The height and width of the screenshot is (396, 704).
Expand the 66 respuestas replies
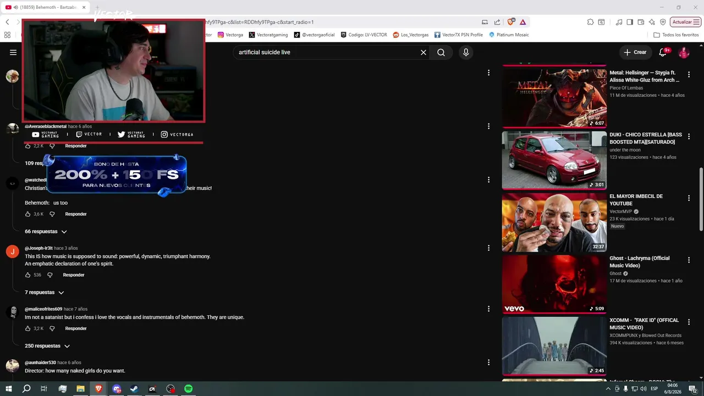46,232
